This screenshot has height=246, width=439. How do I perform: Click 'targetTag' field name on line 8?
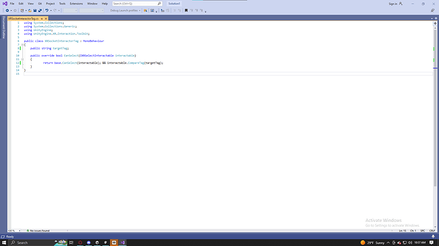pyautogui.click(x=60, y=48)
